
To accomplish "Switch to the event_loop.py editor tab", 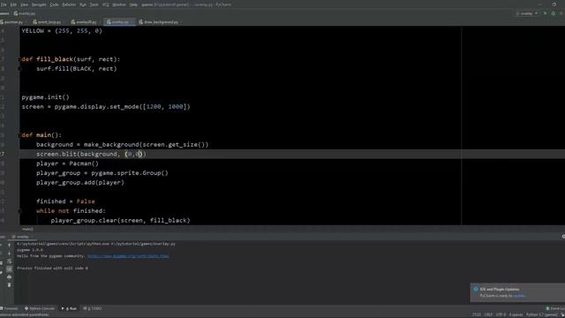I will (x=48, y=22).
